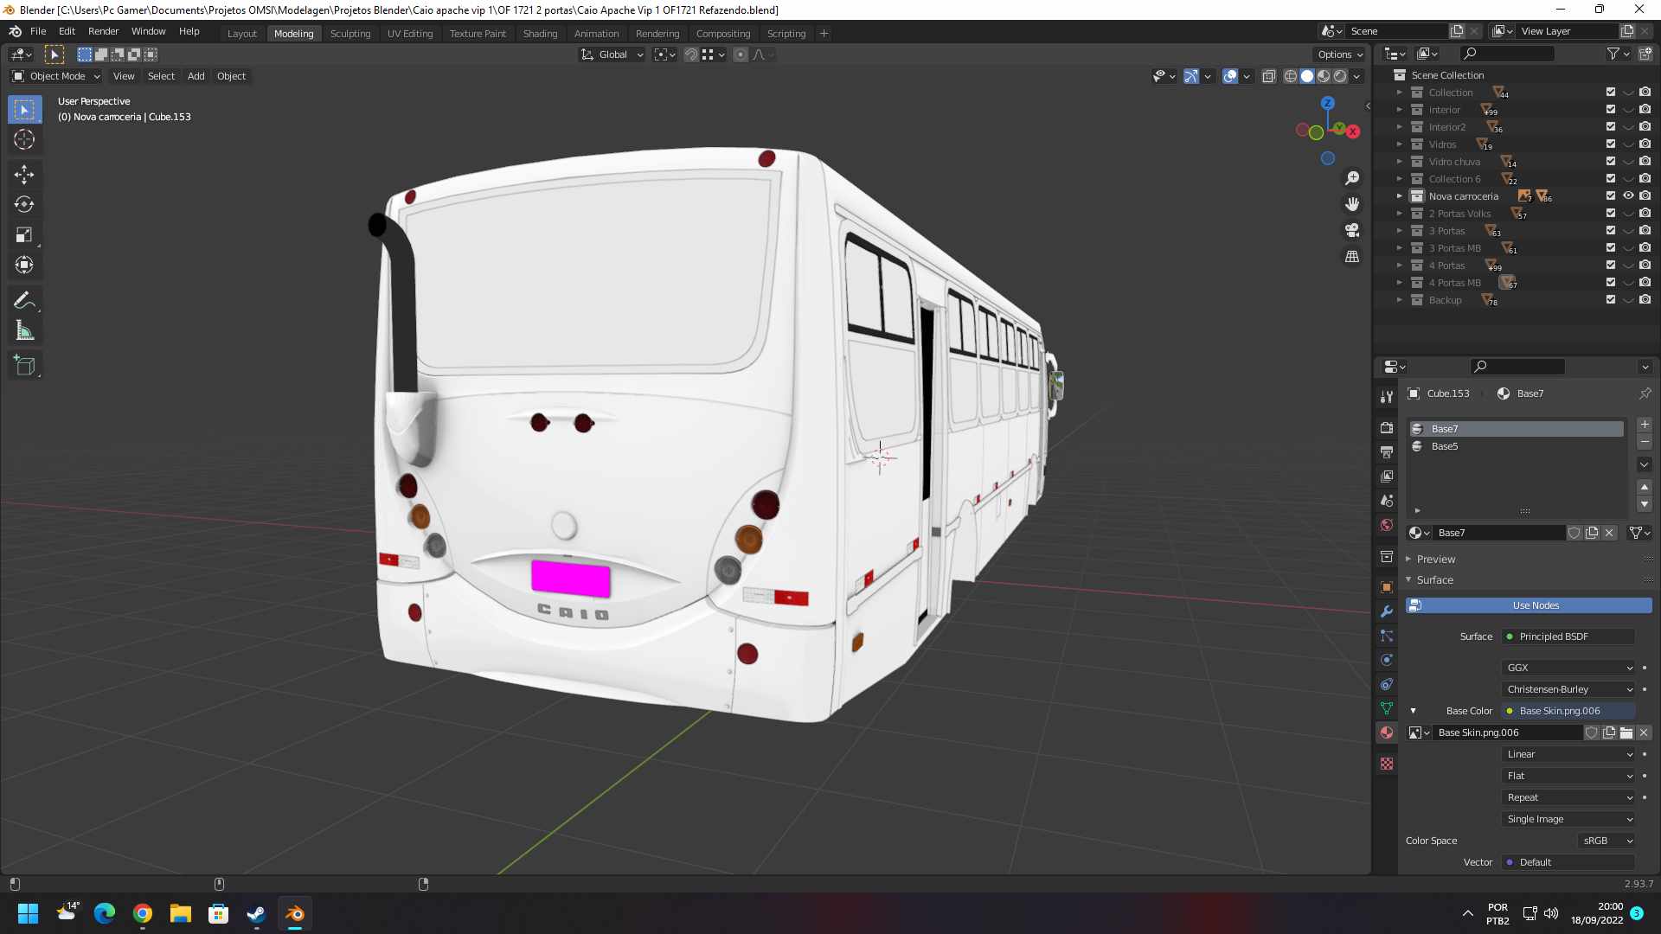Select the Move tool in toolbar
The image size is (1661, 934).
[x=24, y=175]
